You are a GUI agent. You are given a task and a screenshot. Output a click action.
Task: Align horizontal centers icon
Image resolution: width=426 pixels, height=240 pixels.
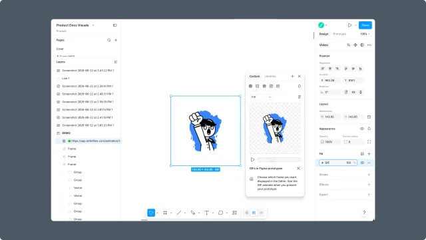[x=330, y=69]
